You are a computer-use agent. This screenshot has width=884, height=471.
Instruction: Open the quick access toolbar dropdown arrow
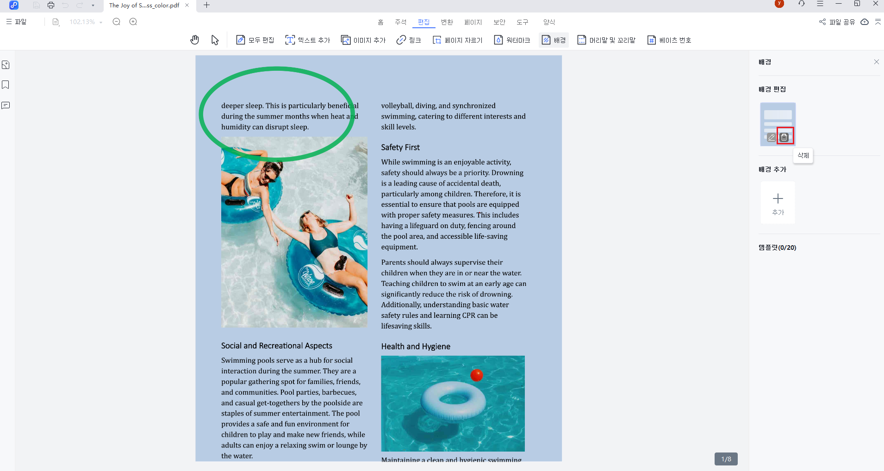(93, 6)
